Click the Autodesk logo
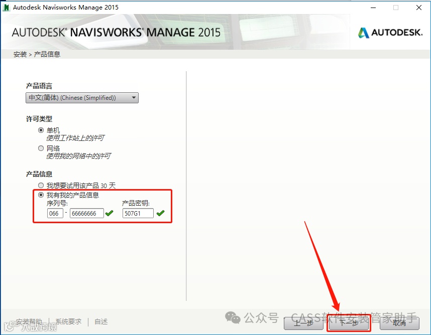This screenshot has height=335, width=431. tap(390, 33)
